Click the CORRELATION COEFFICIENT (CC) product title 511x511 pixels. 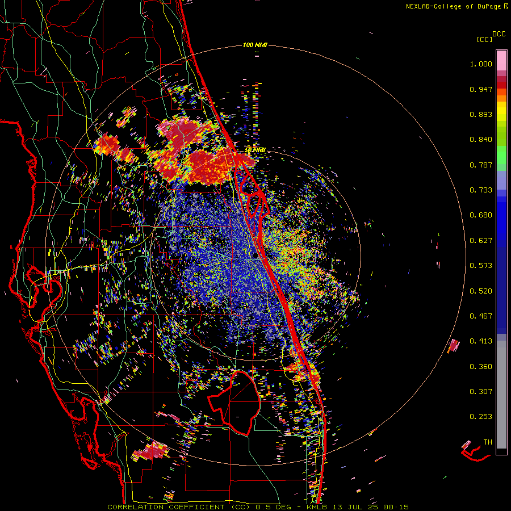178,507
